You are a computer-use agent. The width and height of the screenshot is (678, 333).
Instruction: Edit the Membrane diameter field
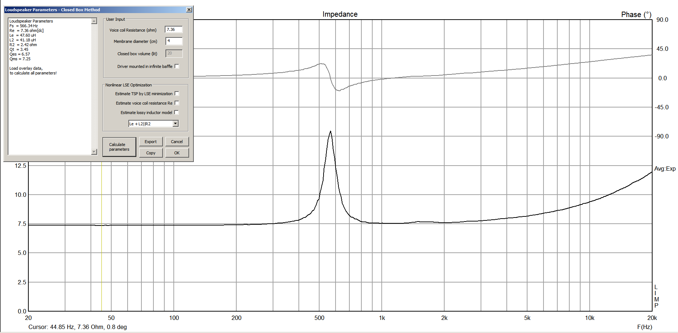(x=174, y=41)
